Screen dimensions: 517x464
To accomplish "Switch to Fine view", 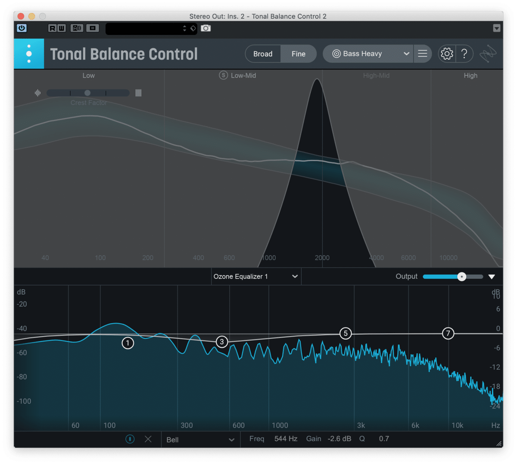I will pyautogui.click(x=299, y=54).
